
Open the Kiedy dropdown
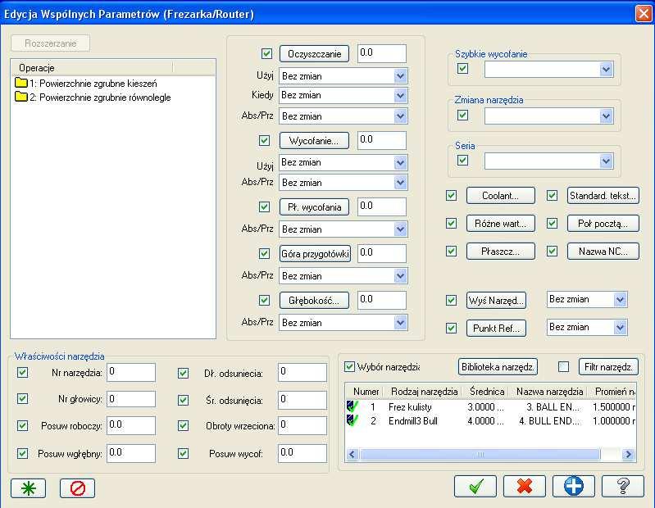[x=343, y=96]
